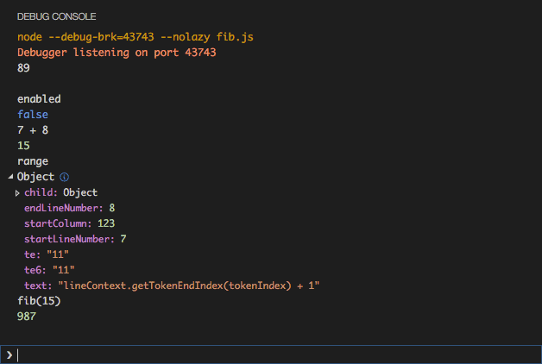
Task: Collapse the expanded Object tree node
Action: tap(11, 177)
